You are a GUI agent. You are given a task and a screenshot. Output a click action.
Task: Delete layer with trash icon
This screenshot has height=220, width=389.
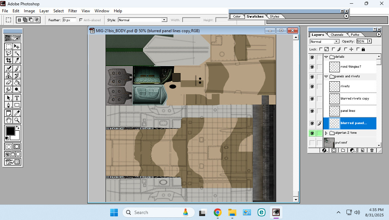point(372,150)
